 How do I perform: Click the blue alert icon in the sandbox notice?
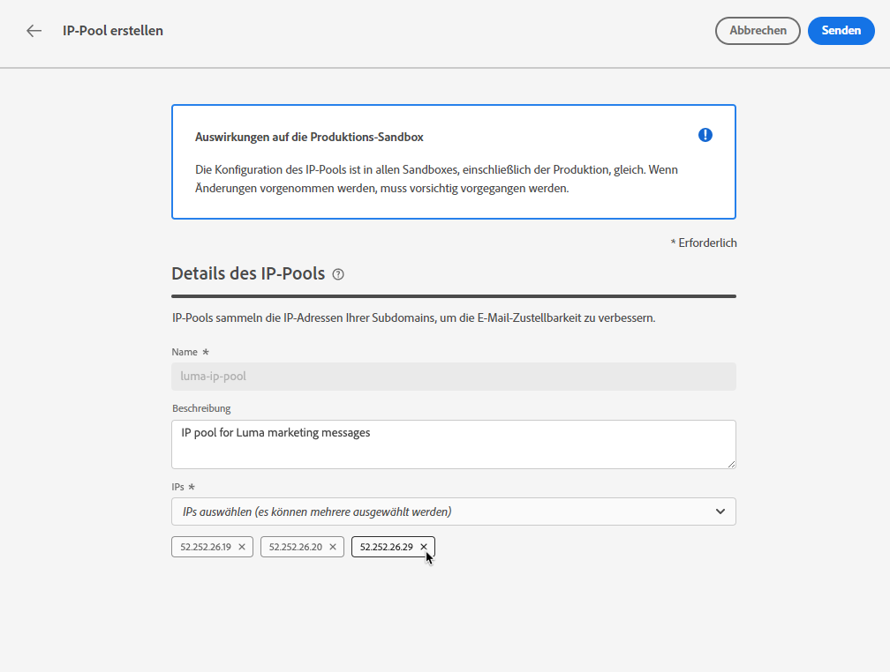tap(705, 135)
